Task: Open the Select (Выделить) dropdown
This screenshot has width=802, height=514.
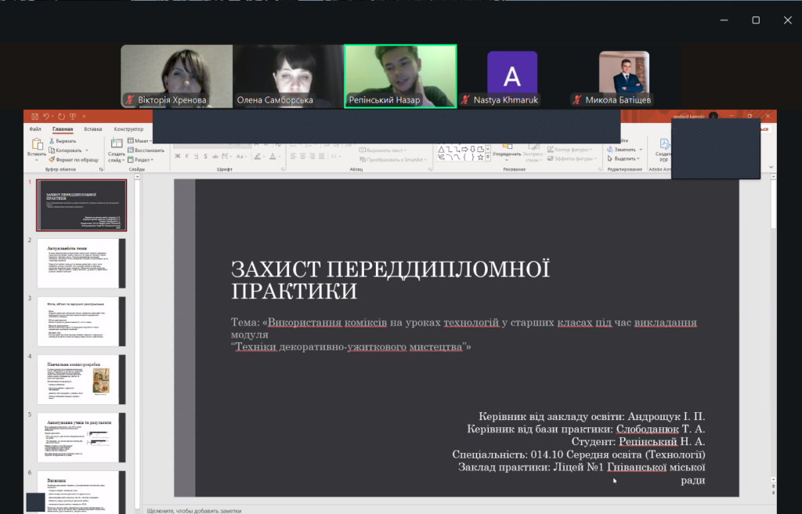Action: [x=626, y=158]
